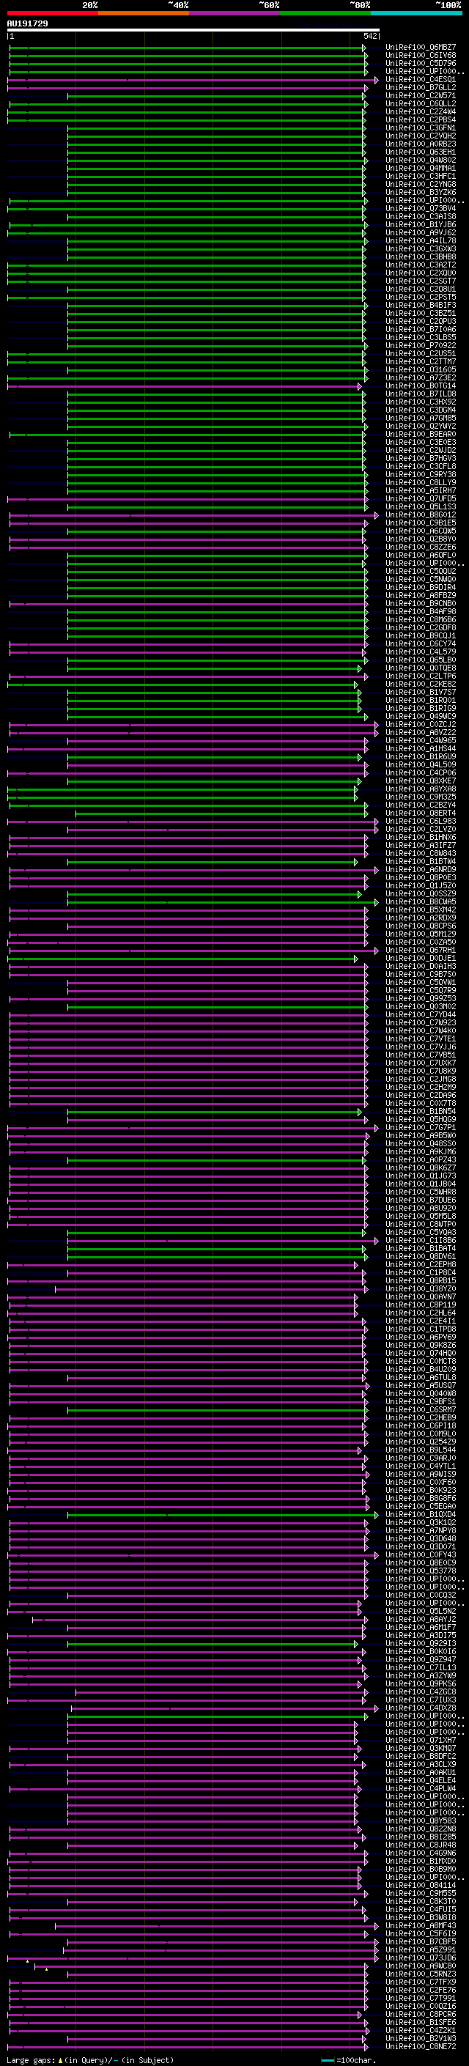
Task: Select the UniRef100_Q63EH1 label
Action: pos(421,152)
